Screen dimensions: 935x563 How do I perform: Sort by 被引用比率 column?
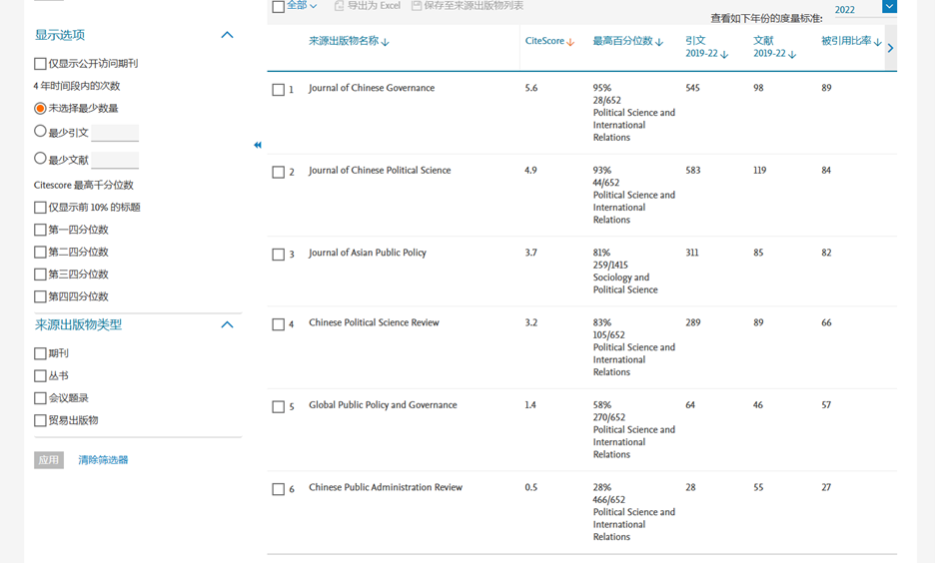click(851, 41)
